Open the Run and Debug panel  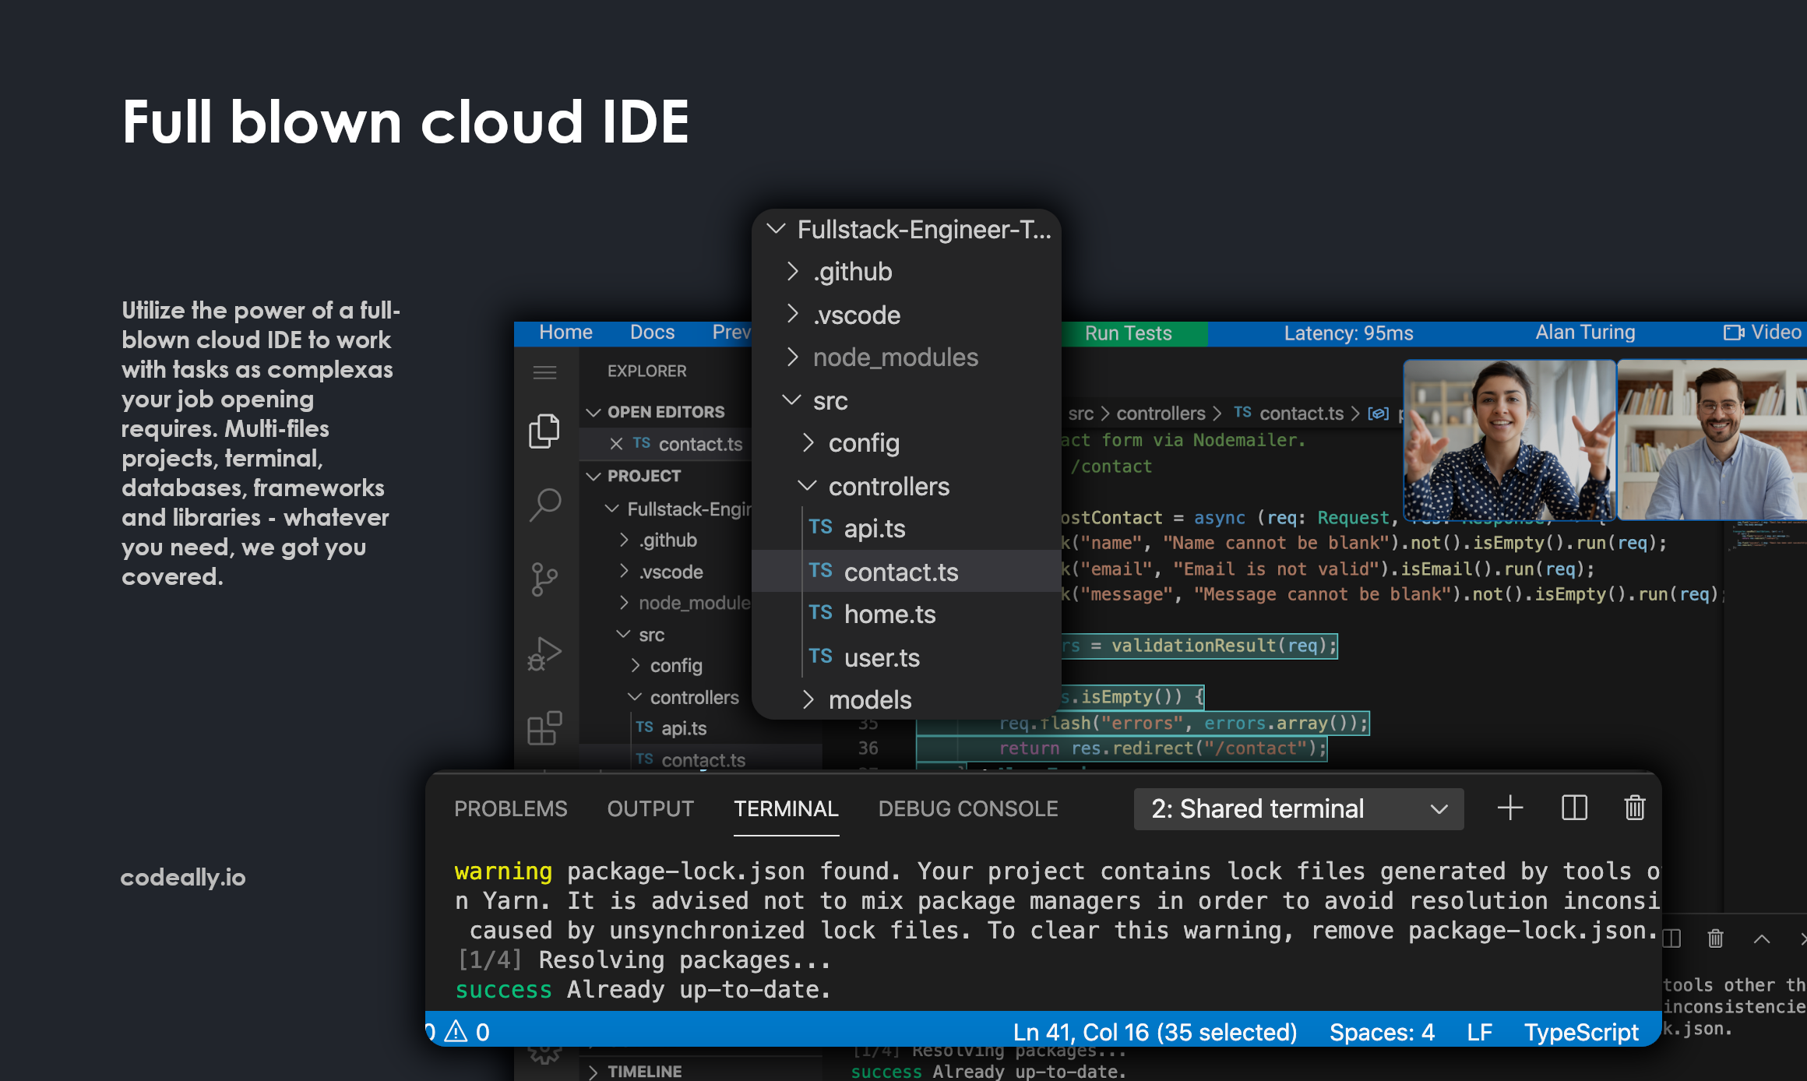544,653
